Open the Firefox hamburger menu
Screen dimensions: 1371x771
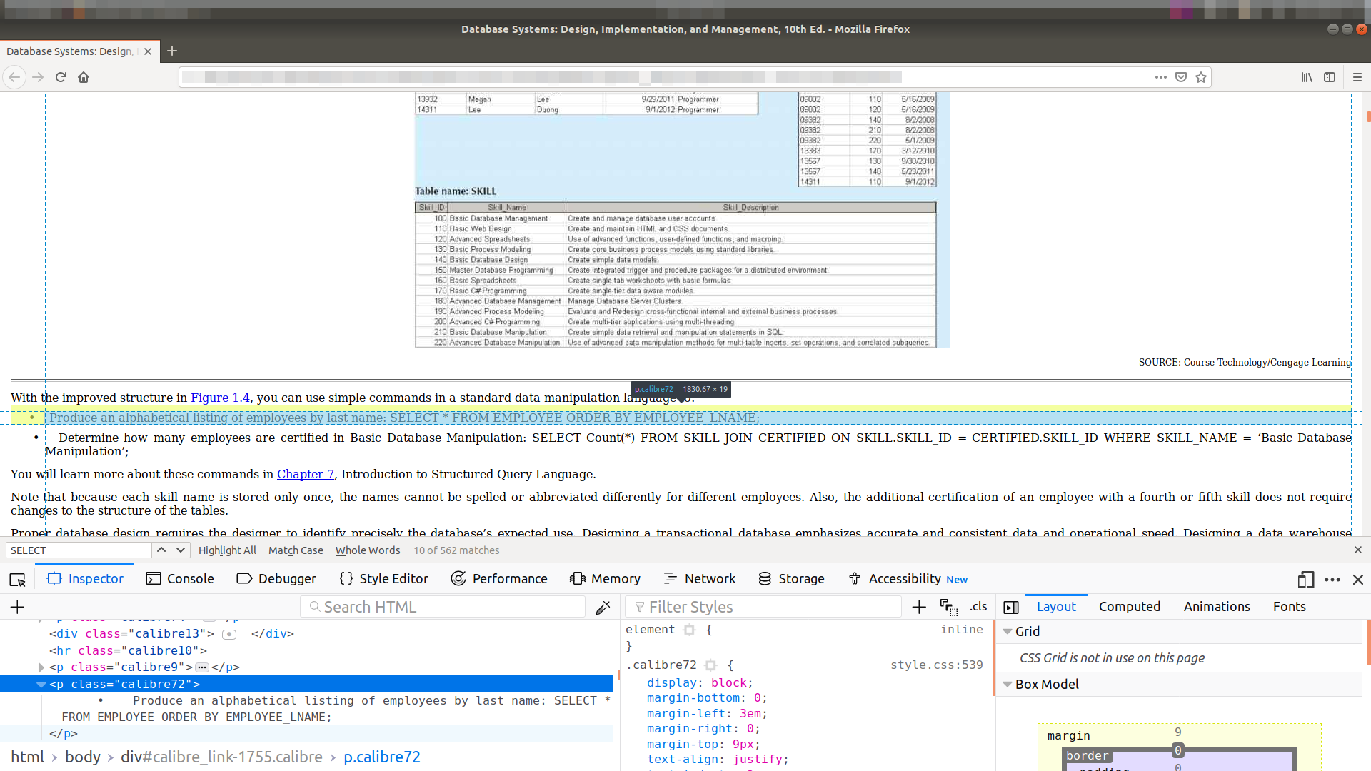pos(1357,77)
